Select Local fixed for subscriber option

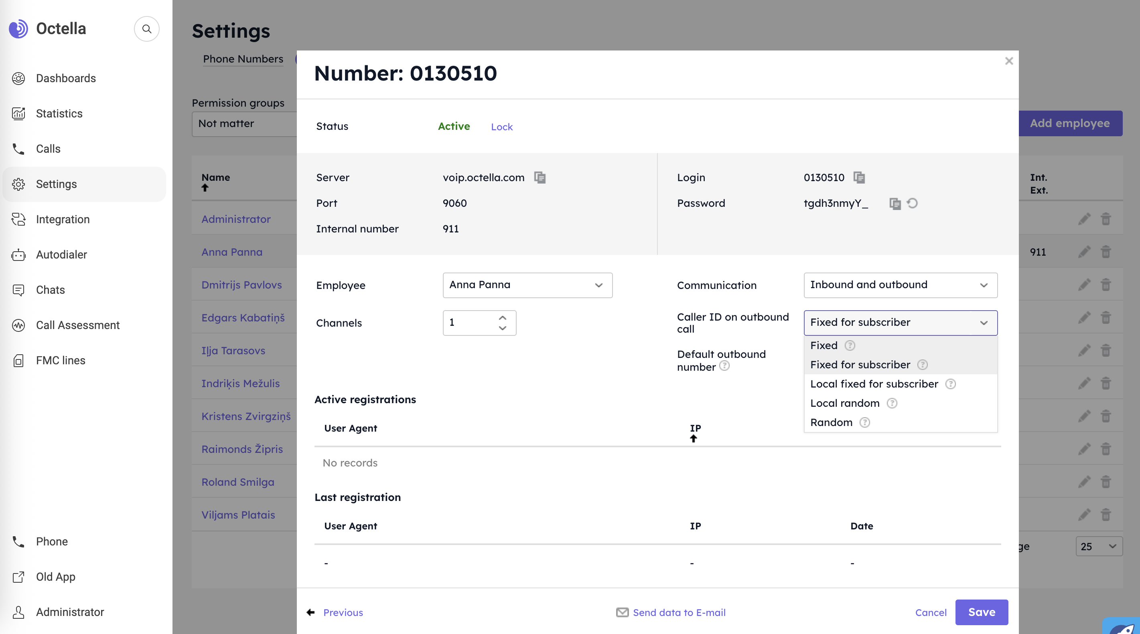tap(874, 384)
